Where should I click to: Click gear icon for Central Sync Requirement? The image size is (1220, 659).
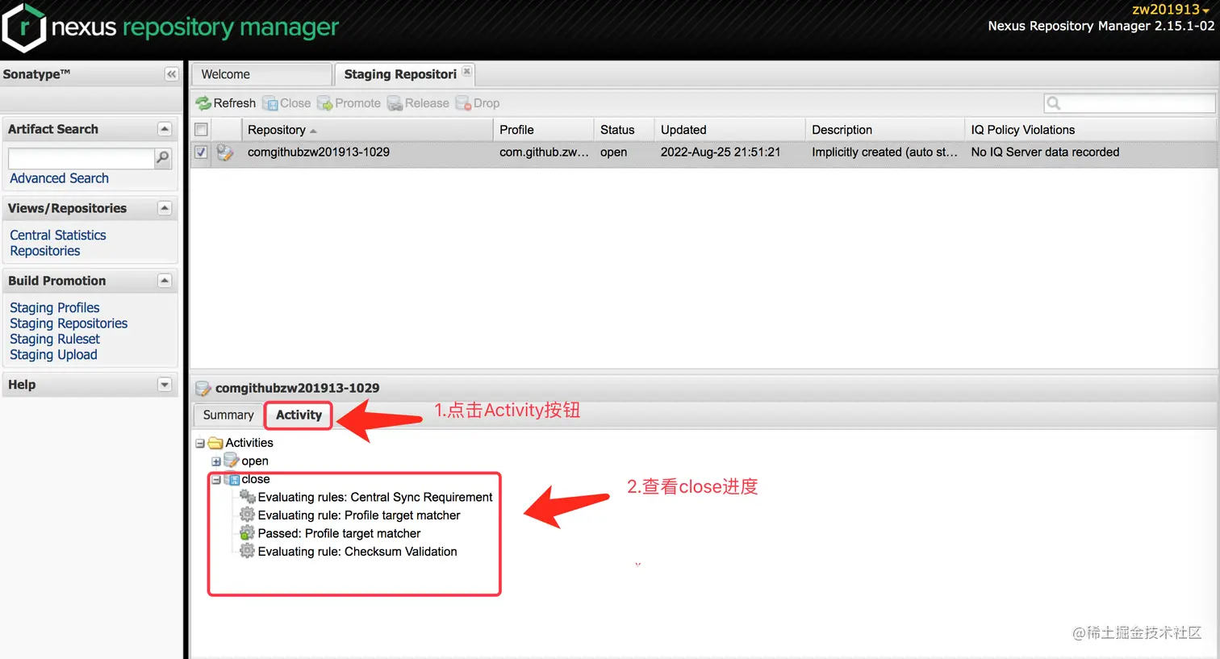tap(248, 497)
